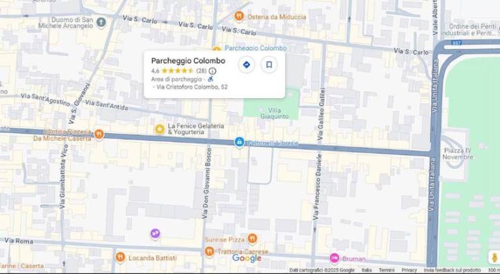Open the Termini link in footer
500x274 pixels.
point(387,270)
